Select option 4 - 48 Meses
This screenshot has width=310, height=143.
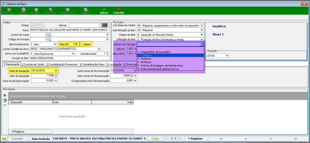click(170, 62)
